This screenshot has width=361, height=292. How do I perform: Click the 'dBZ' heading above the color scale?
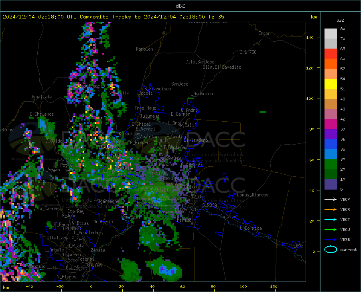tap(340, 20)
